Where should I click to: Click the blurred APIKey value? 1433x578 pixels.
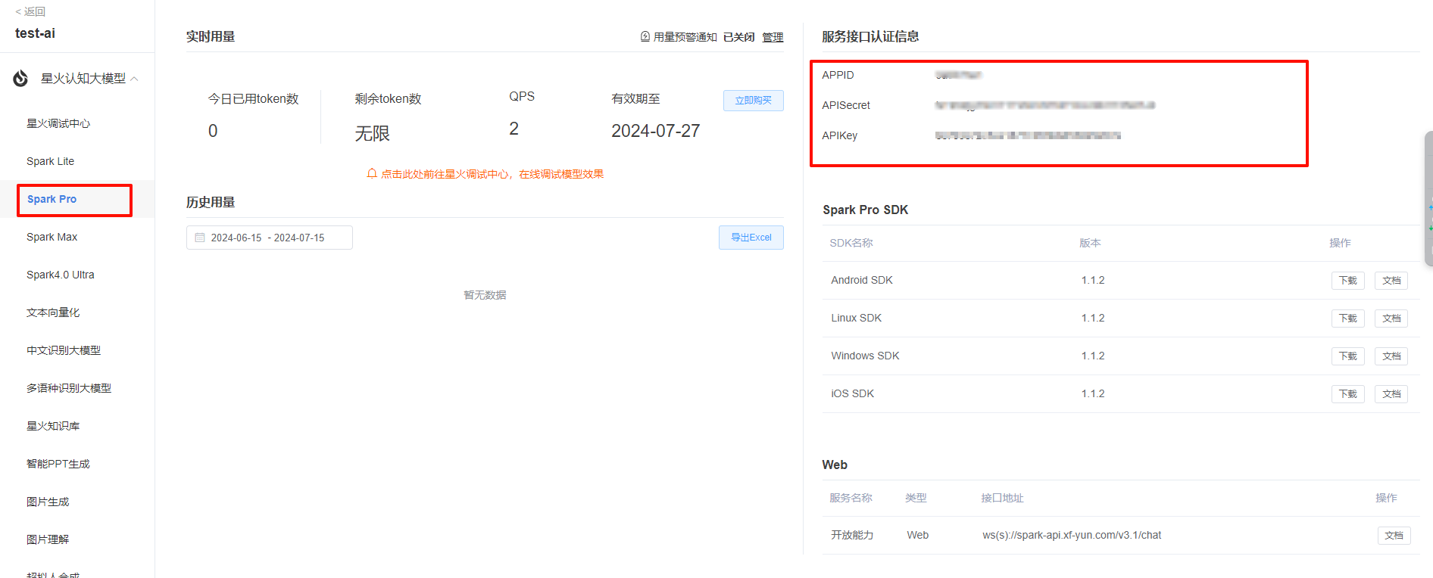click(x=1028, y=135)
